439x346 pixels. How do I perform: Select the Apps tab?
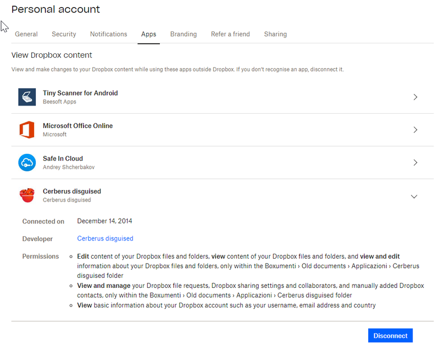(148, 34)
